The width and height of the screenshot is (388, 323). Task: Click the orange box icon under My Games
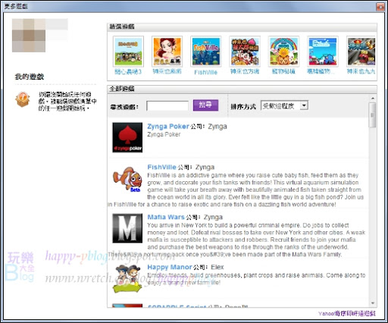[23, 99]
